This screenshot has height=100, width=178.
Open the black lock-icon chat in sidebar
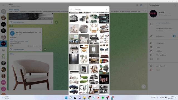pos(3,31)
